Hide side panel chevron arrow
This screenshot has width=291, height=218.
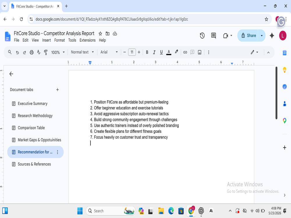(285, 195)
